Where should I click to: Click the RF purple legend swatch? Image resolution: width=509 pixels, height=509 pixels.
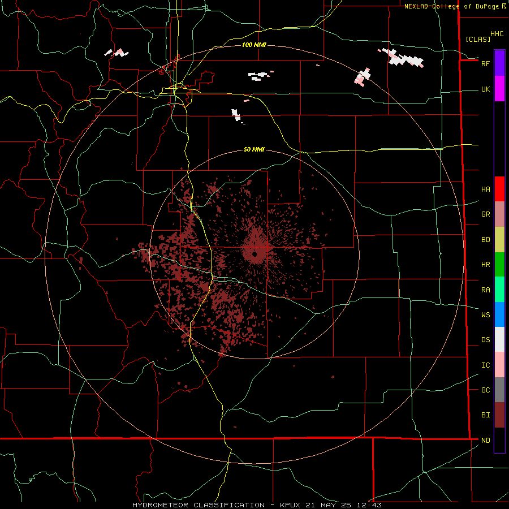(x=499, y=63)
